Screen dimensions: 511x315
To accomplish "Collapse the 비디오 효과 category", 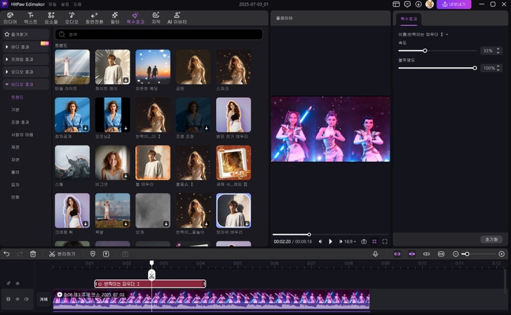I will pos(26,84).
